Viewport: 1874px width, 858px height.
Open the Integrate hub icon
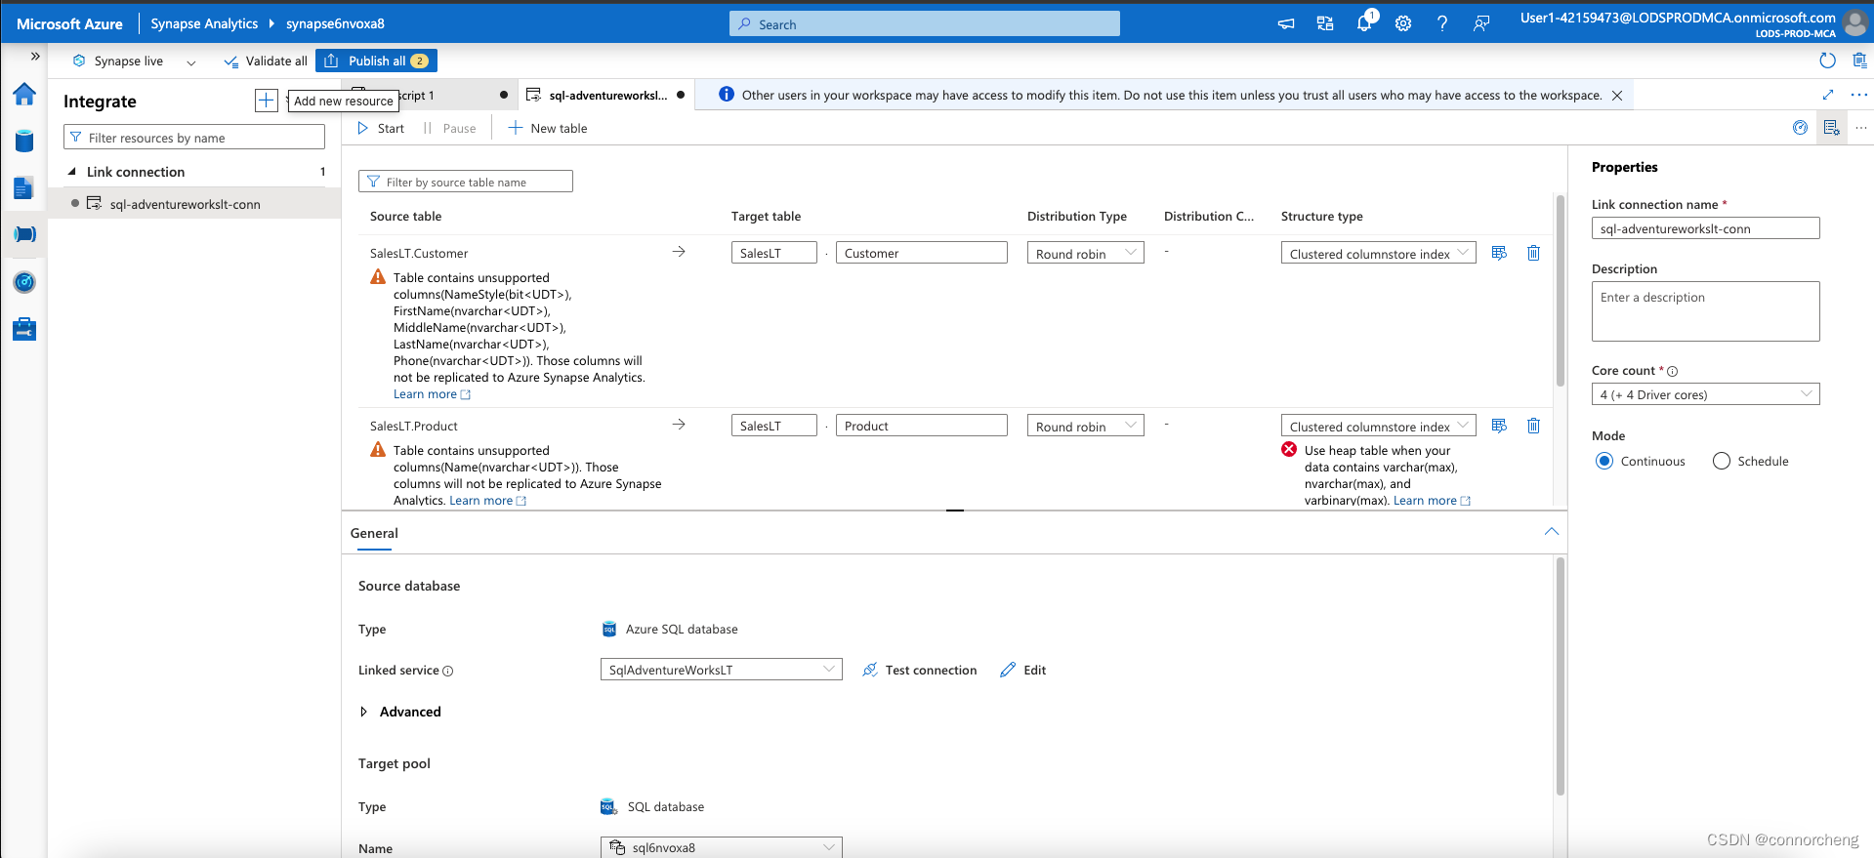coord(24,234)
